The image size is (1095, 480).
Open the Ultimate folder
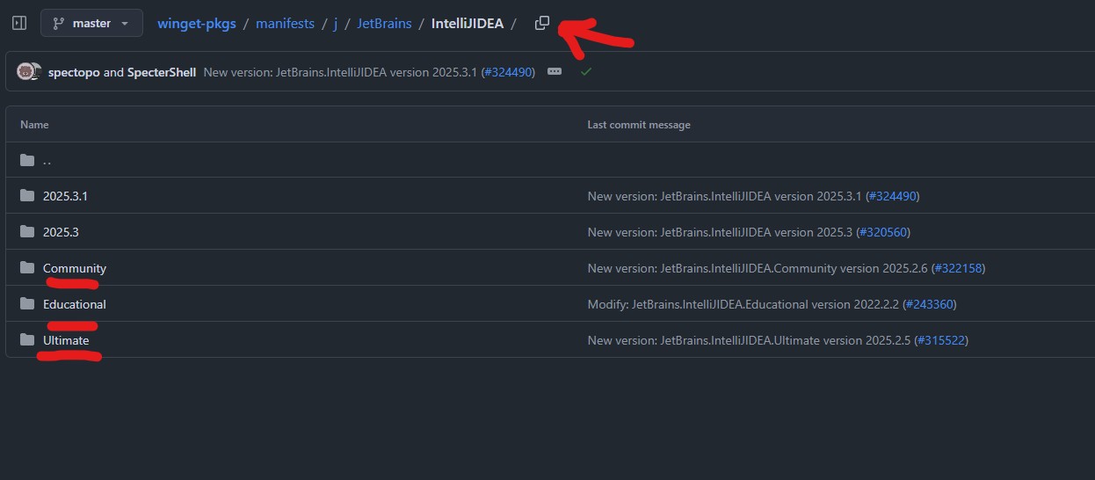click(66, 340)
